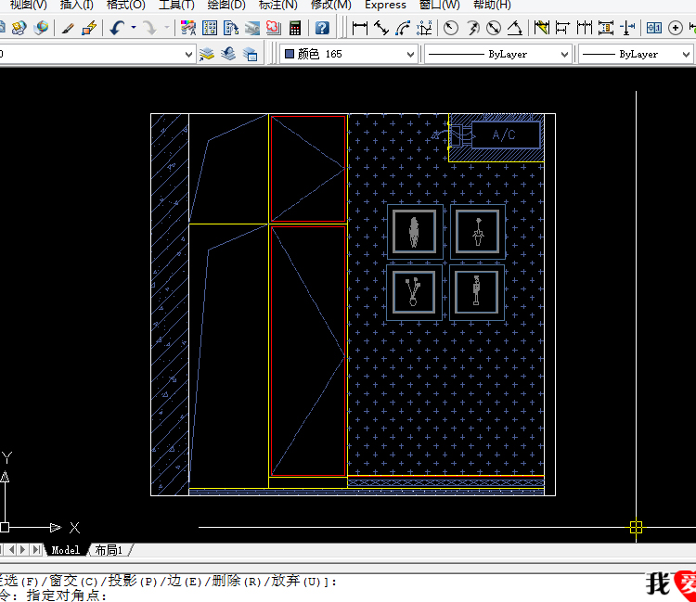
Task: Expand the redo history arrow
Action: 167,28
